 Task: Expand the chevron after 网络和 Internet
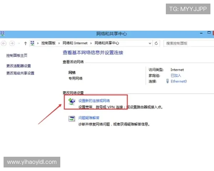point(91,43)
